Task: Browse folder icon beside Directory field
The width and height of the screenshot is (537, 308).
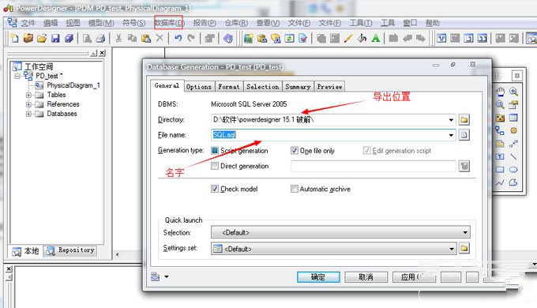Action: pyautogui.click(x=464, y=119)
